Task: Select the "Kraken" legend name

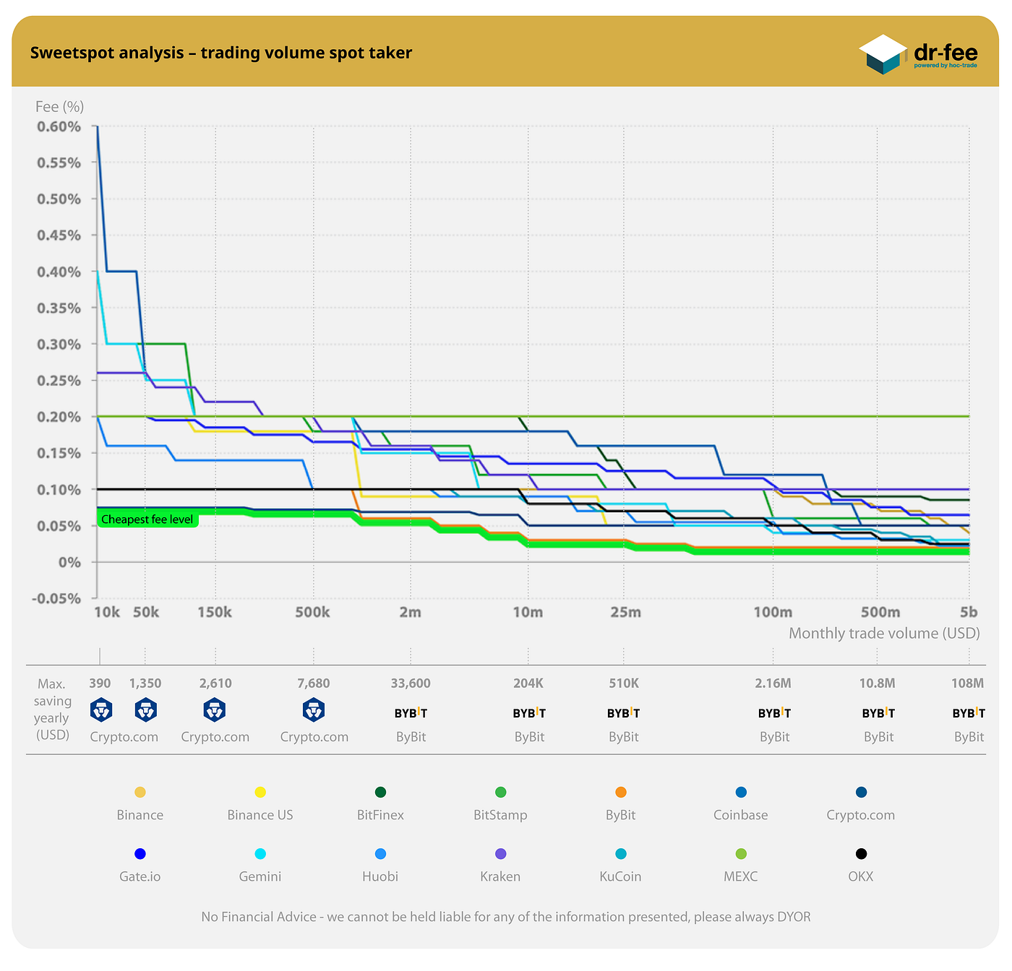Action: click(x=500, y=876)
